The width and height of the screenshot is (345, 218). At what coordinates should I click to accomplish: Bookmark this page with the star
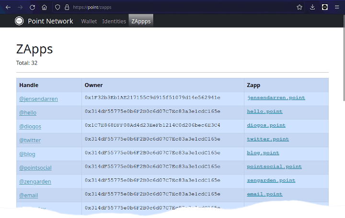coord(299,7)
